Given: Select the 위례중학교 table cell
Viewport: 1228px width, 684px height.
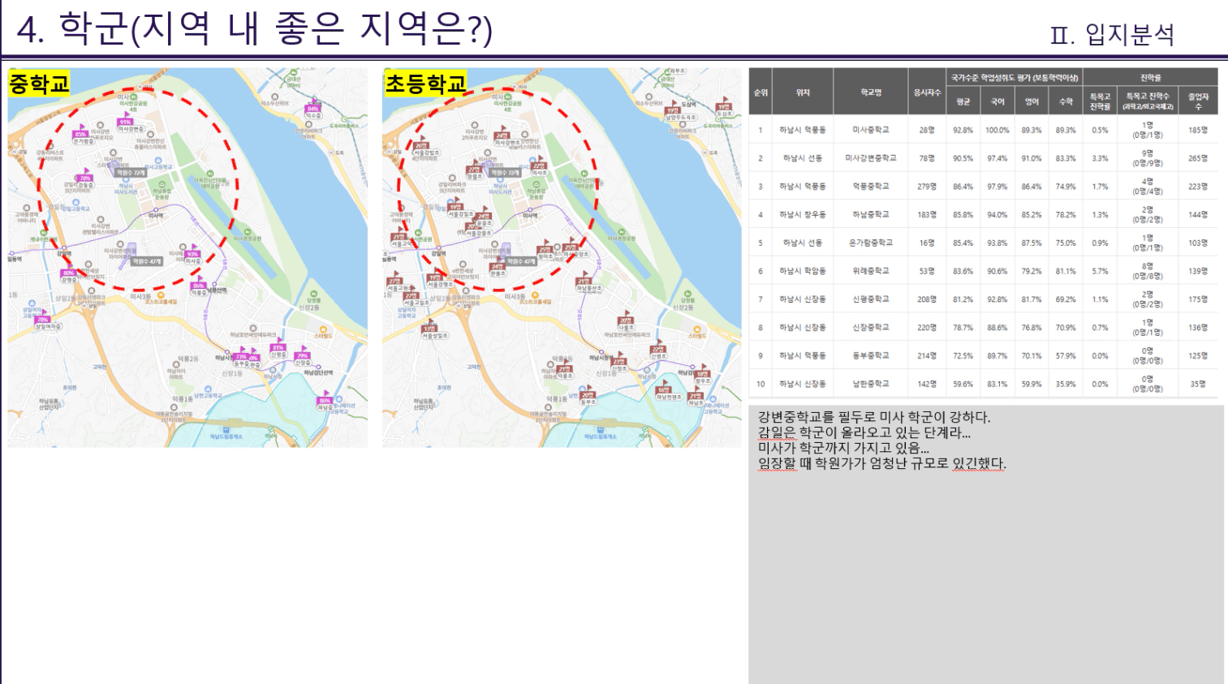Looking at the screenshot, I should tap(871, 271).
